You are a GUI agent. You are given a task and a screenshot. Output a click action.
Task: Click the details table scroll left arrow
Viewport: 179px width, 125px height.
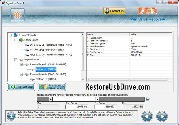click(x=88, y=80)
